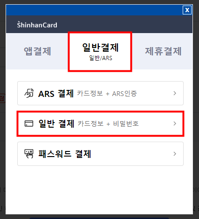Expand ARS 결제 row chevron
The image size is (199, 219).
(175, 93)
